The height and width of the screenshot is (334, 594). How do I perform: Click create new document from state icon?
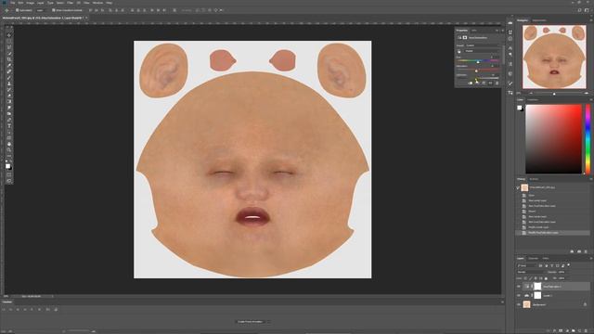pyautogui.click(x=572, y=251)
